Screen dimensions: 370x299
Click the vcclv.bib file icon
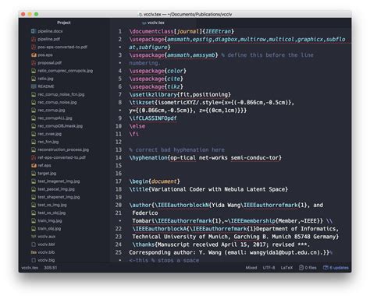tap(34, 252)
